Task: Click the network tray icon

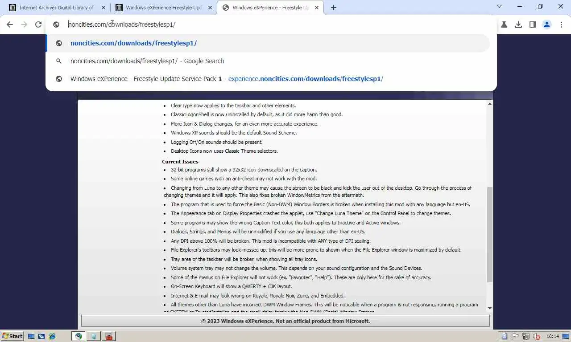Action: [526, 336]
